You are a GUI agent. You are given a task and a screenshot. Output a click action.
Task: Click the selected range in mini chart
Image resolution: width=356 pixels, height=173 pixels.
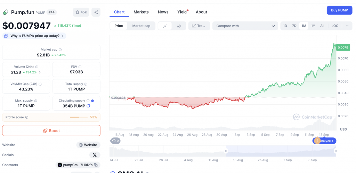click(x=281, y=151)
